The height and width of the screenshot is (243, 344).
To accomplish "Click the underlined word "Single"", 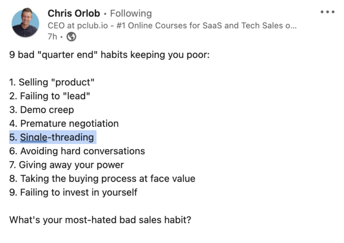I will (33, 137).
